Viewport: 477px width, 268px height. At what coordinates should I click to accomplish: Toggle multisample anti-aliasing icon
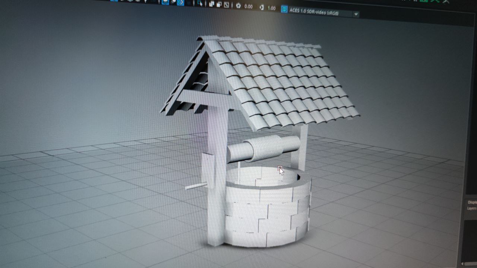point(180,2)
